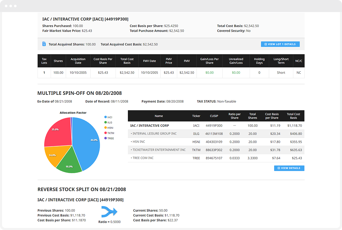Open View Details for the spin-off table
342x230 pixels.
(x=289, y=168)
